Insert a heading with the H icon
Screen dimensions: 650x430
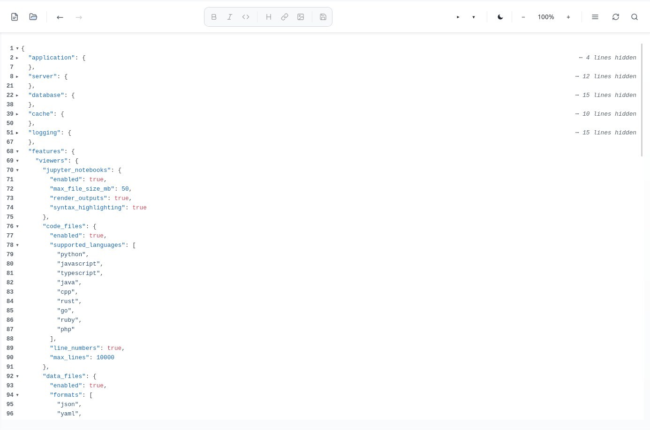[x=269, y=17]
